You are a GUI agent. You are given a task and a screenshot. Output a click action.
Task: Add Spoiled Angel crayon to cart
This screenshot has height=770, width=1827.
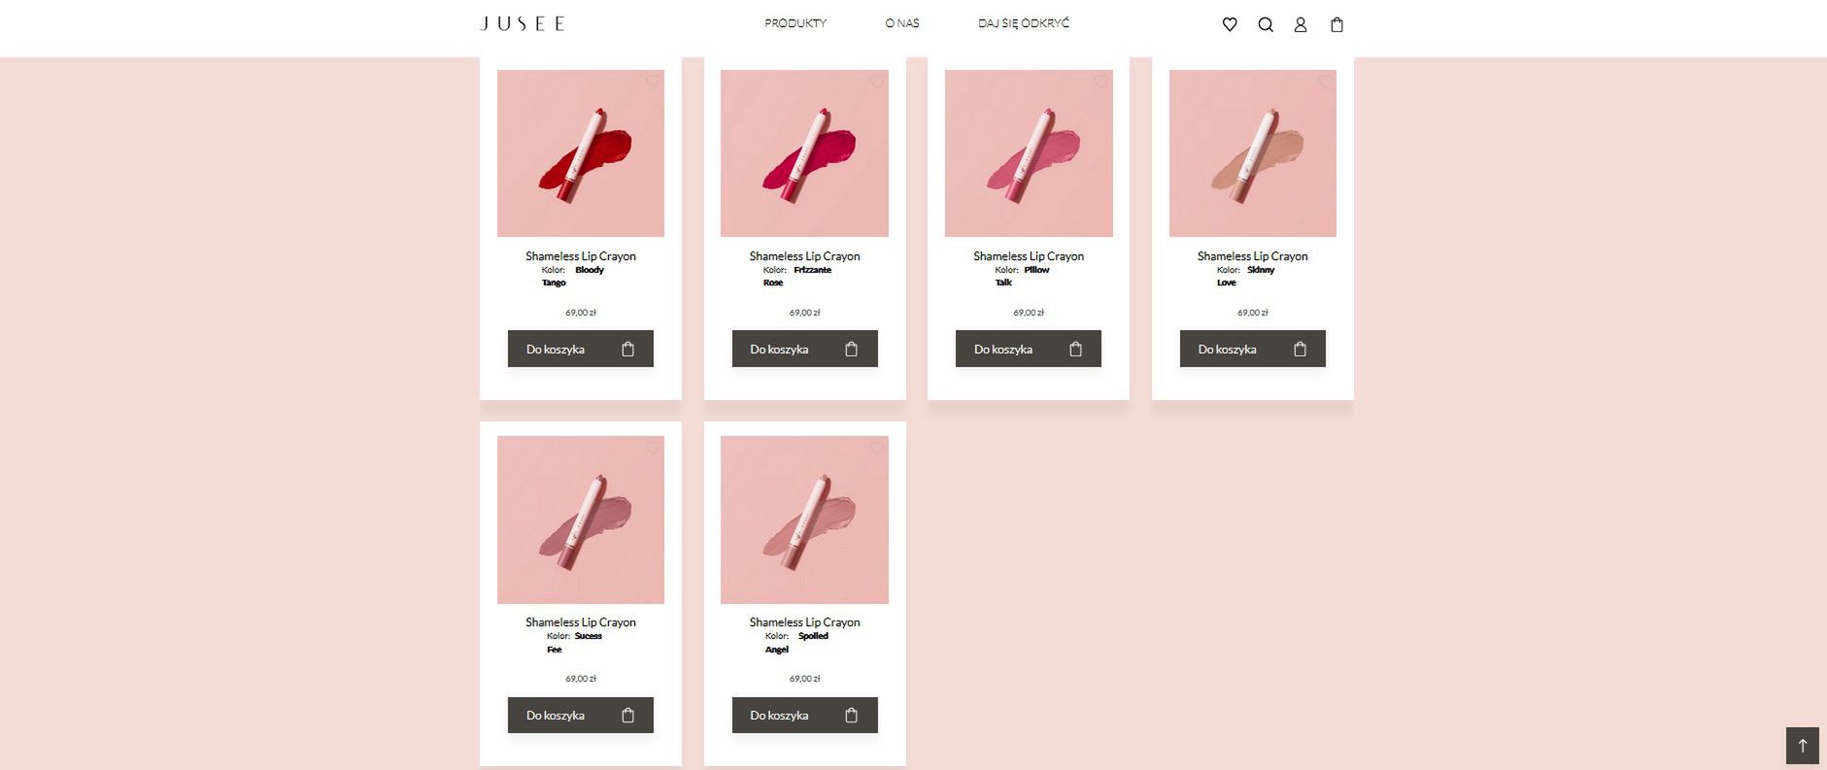point(805,715)
